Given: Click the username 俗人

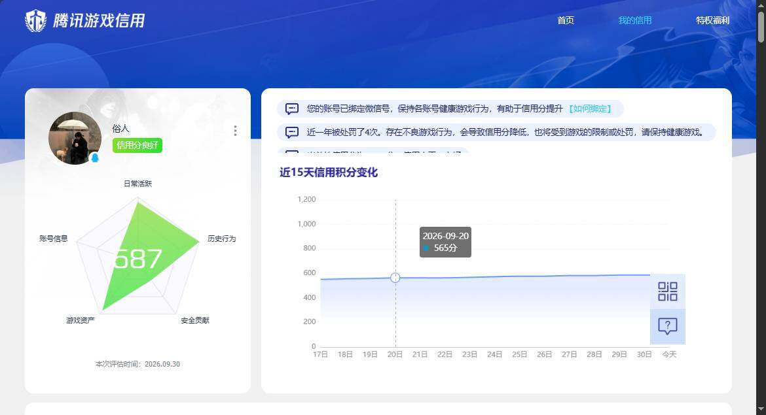Looking at the screenshot, I should coord(120,128).
